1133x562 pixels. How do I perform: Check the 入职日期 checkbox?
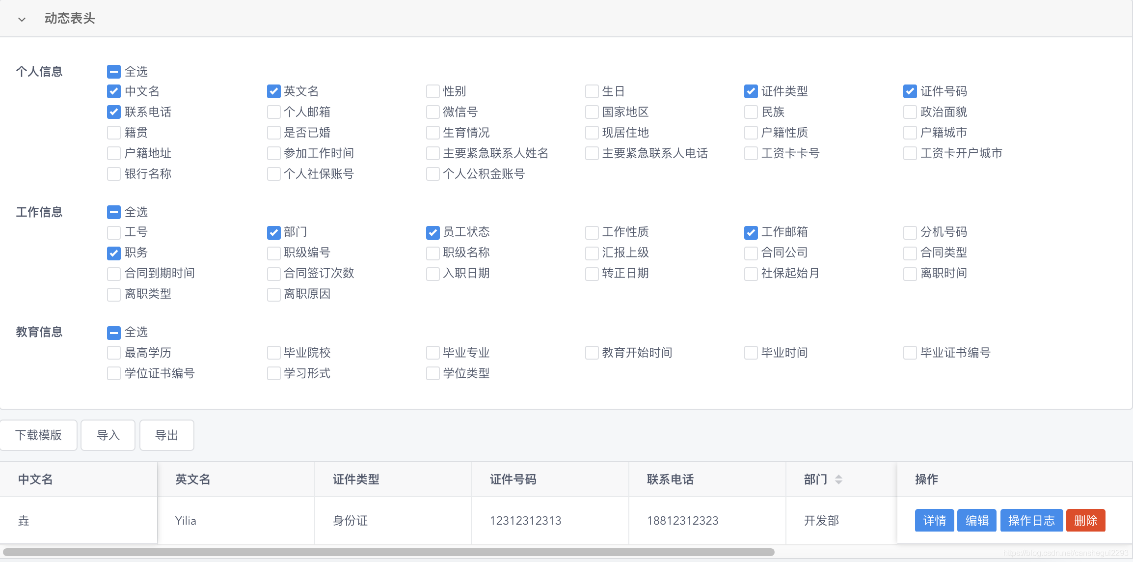(x=432, y=274)
